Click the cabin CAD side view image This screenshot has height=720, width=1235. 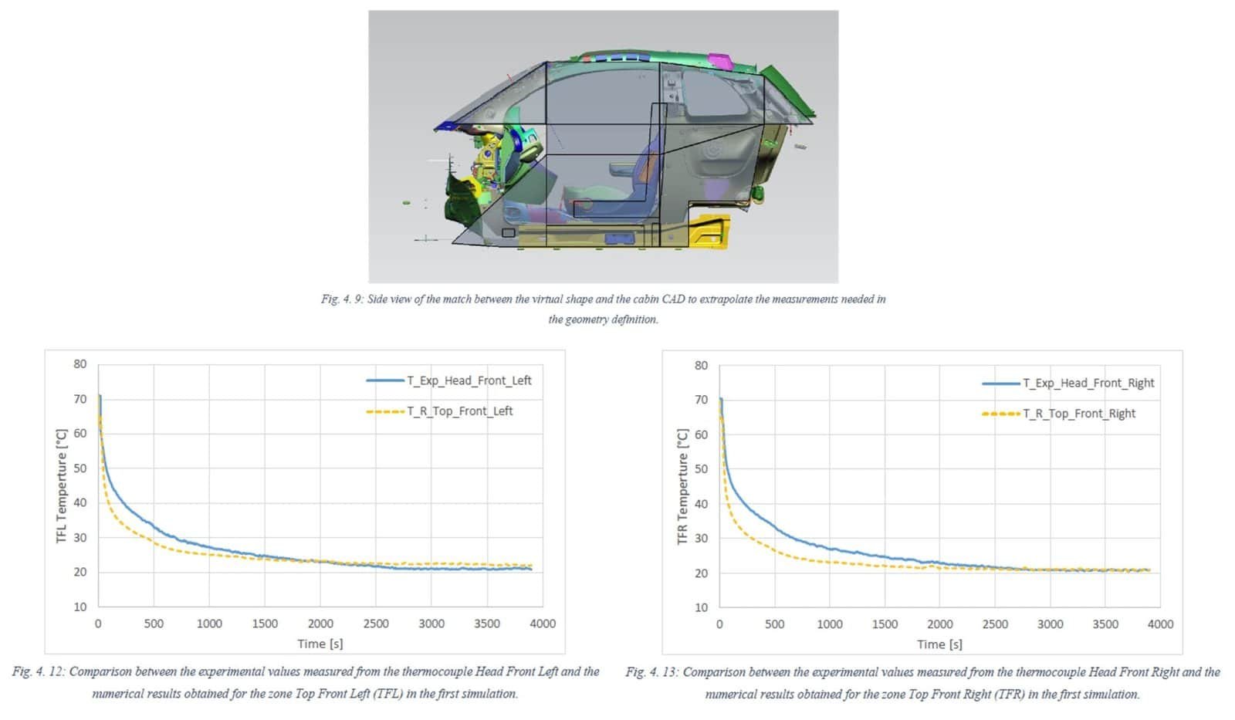coord(603,147)
